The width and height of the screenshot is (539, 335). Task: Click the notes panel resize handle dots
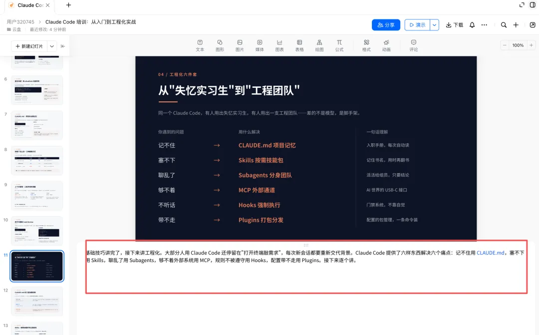[306, 245]
